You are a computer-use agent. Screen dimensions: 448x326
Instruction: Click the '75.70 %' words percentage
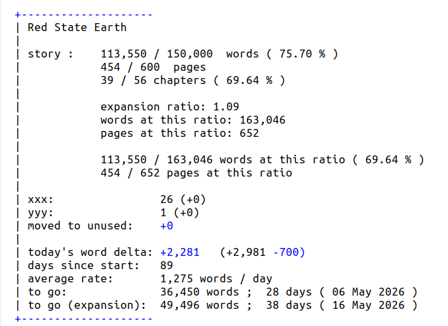pyautogui.click(x=302, y=54)
